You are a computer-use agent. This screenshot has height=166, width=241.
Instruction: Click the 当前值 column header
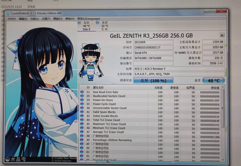pyautogui.click(x=158, y=88)
